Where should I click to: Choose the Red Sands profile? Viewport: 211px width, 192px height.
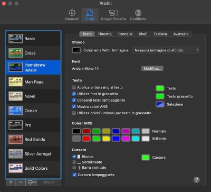pyautogui.click(x=33, y=140)
